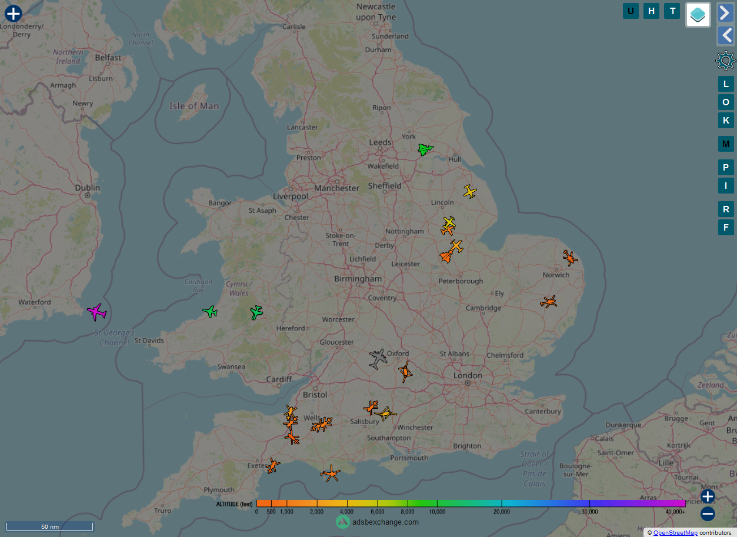Open the map layers selector
Viewport: 737px width, 537px height.
[698, 14]
